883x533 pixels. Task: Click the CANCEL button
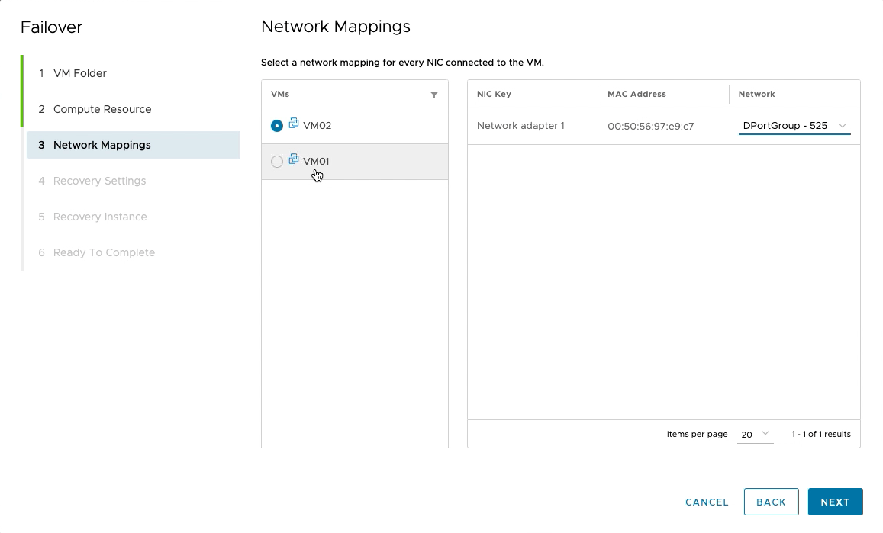(x=707, y=502)
